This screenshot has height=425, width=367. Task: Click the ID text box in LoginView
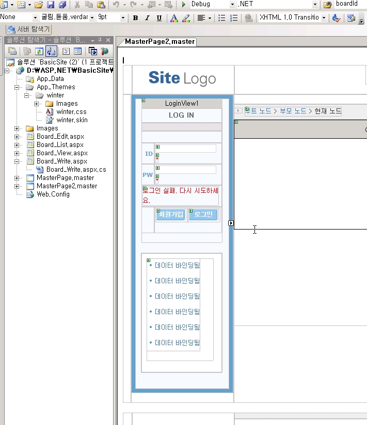186,148
